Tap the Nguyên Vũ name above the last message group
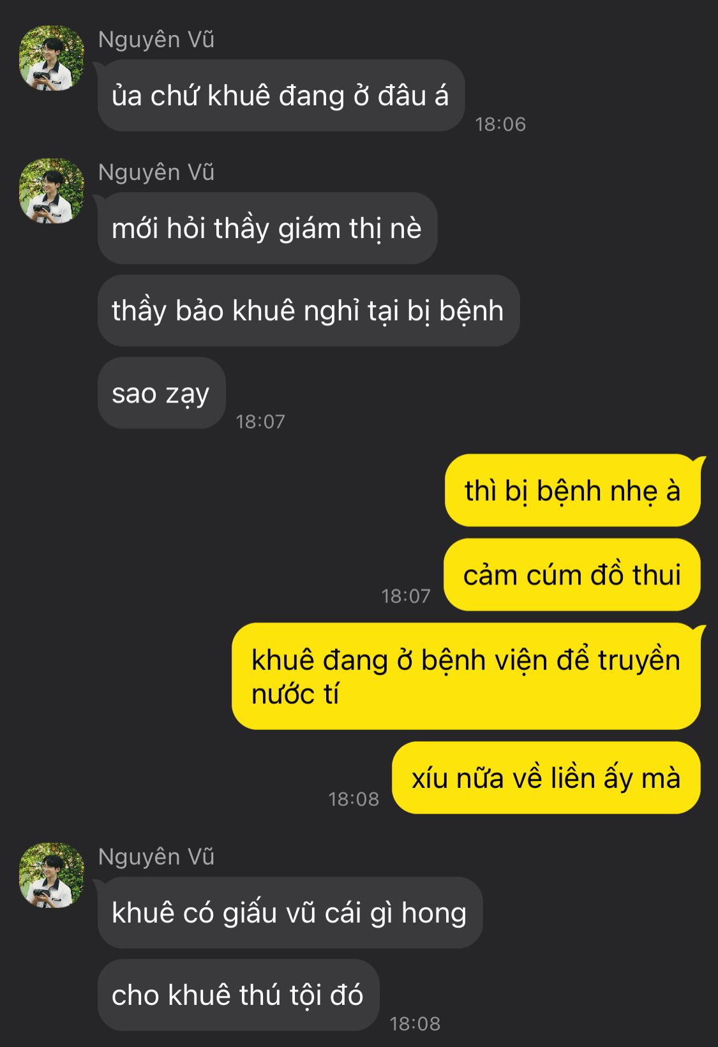 [x=156, y=857]
